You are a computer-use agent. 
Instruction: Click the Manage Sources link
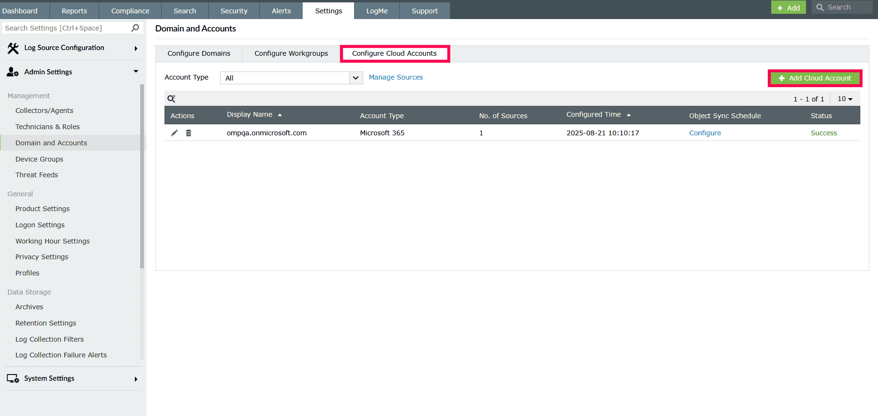[396, 77]
